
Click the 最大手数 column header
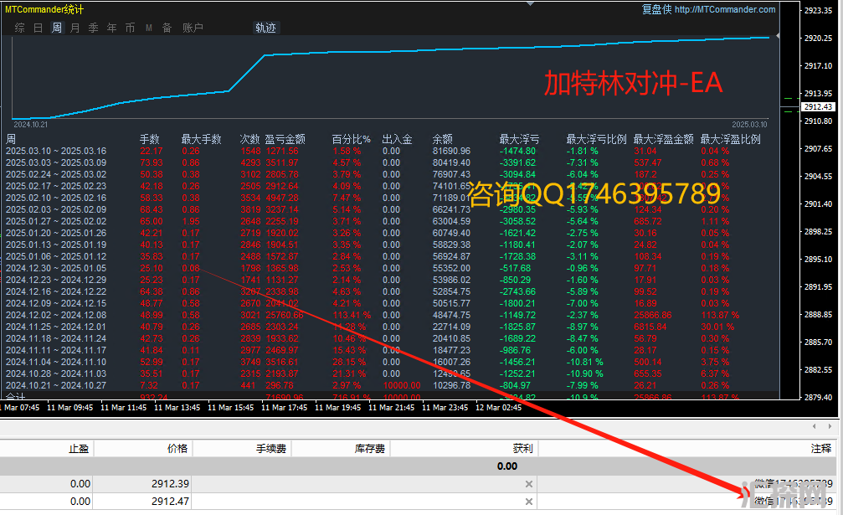tap(201, 139)
